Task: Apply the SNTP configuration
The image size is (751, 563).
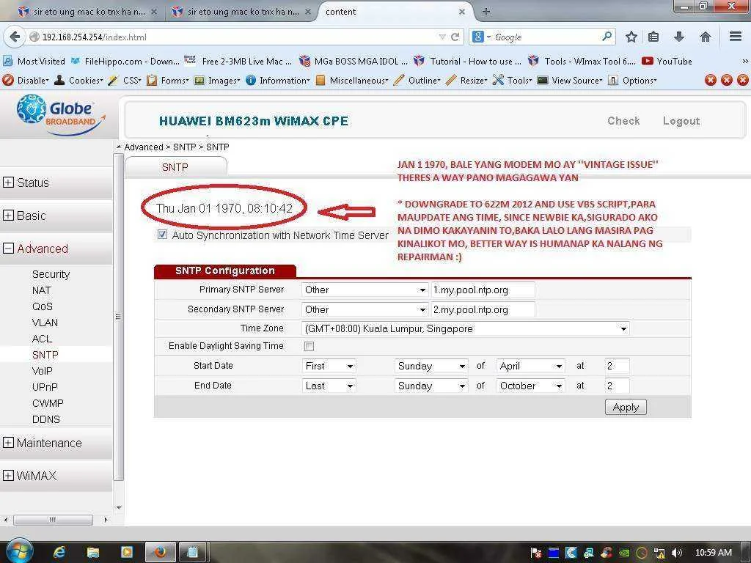Action: [x=626, y=407]
